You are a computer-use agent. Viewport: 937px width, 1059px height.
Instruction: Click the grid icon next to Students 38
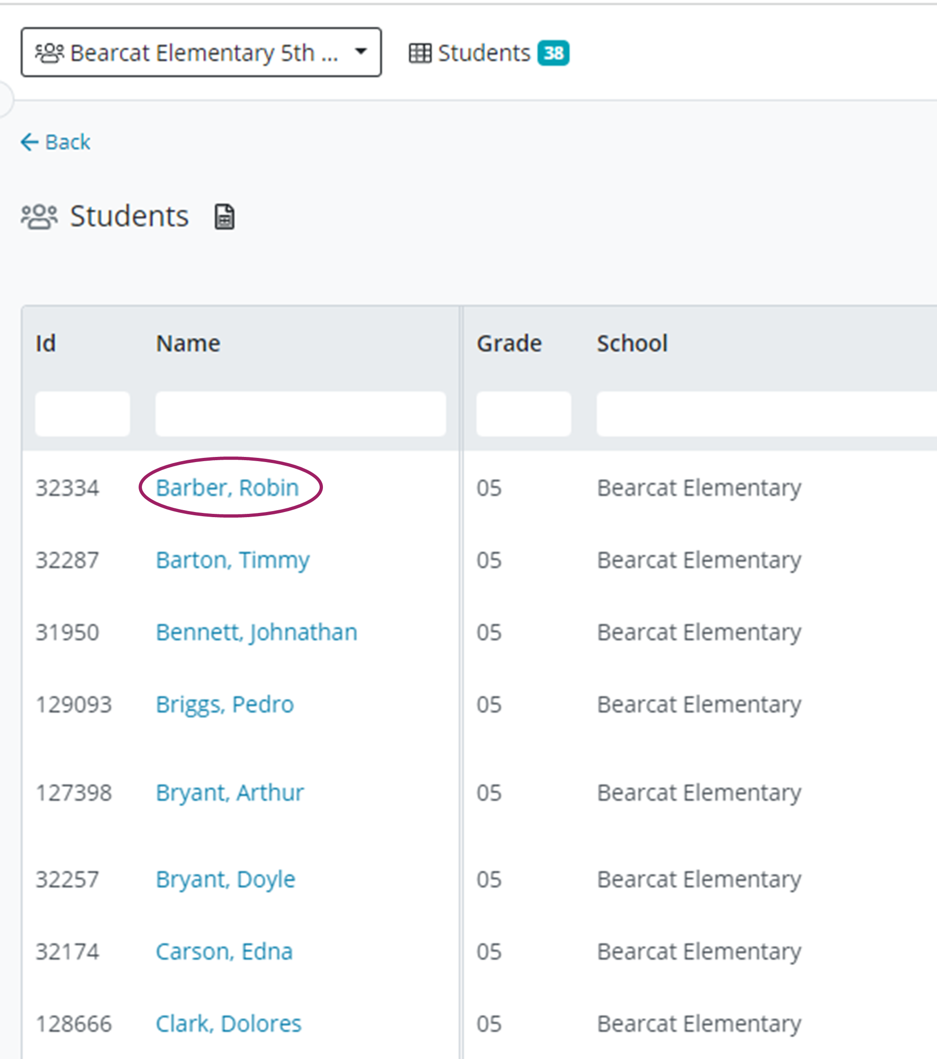click(420, 52)
